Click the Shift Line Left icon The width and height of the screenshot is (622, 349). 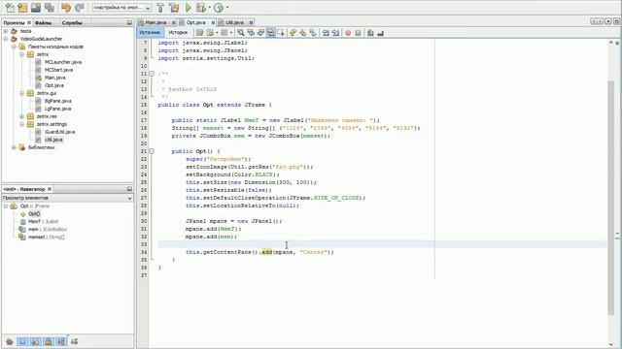[326, 33]
